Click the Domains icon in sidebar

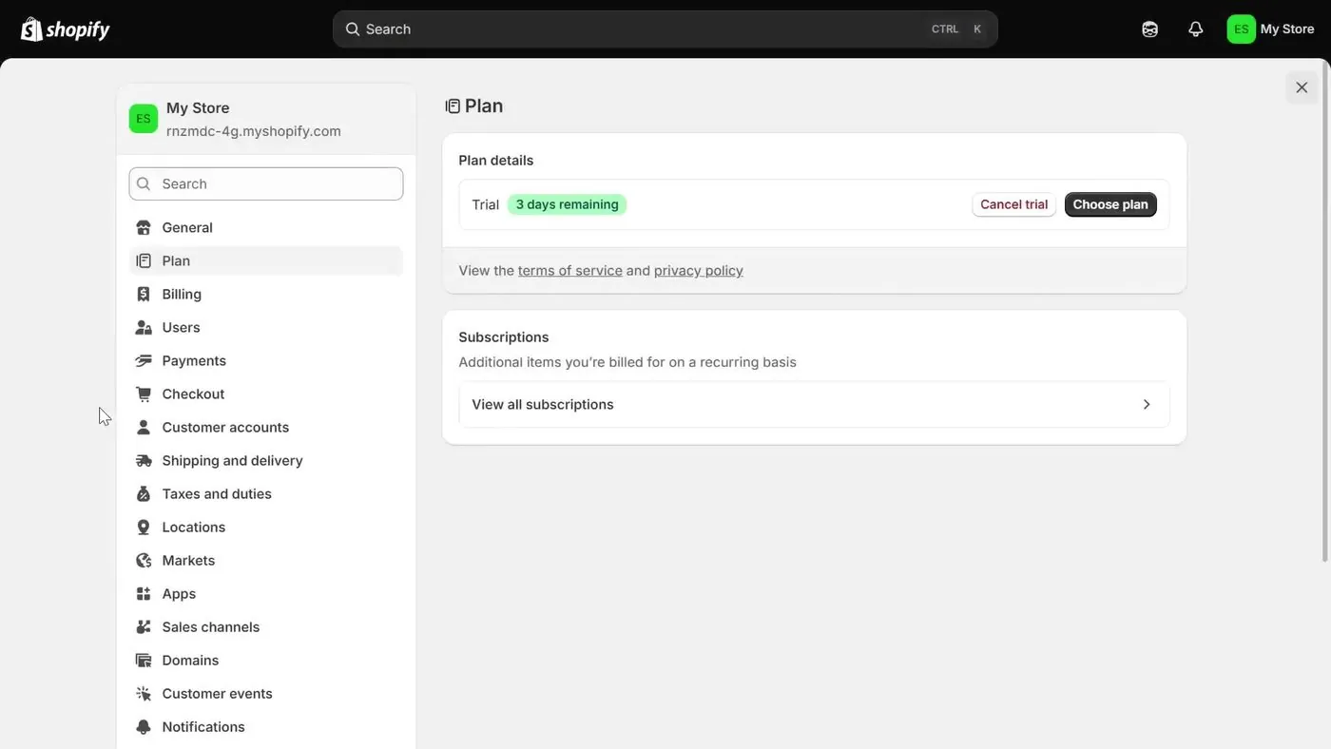pos(144,661)
